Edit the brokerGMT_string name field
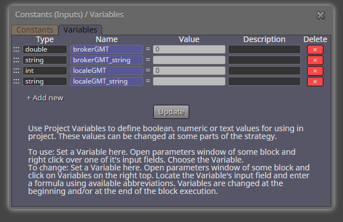Viewport: 343px width, 222px height. (107, 60)
